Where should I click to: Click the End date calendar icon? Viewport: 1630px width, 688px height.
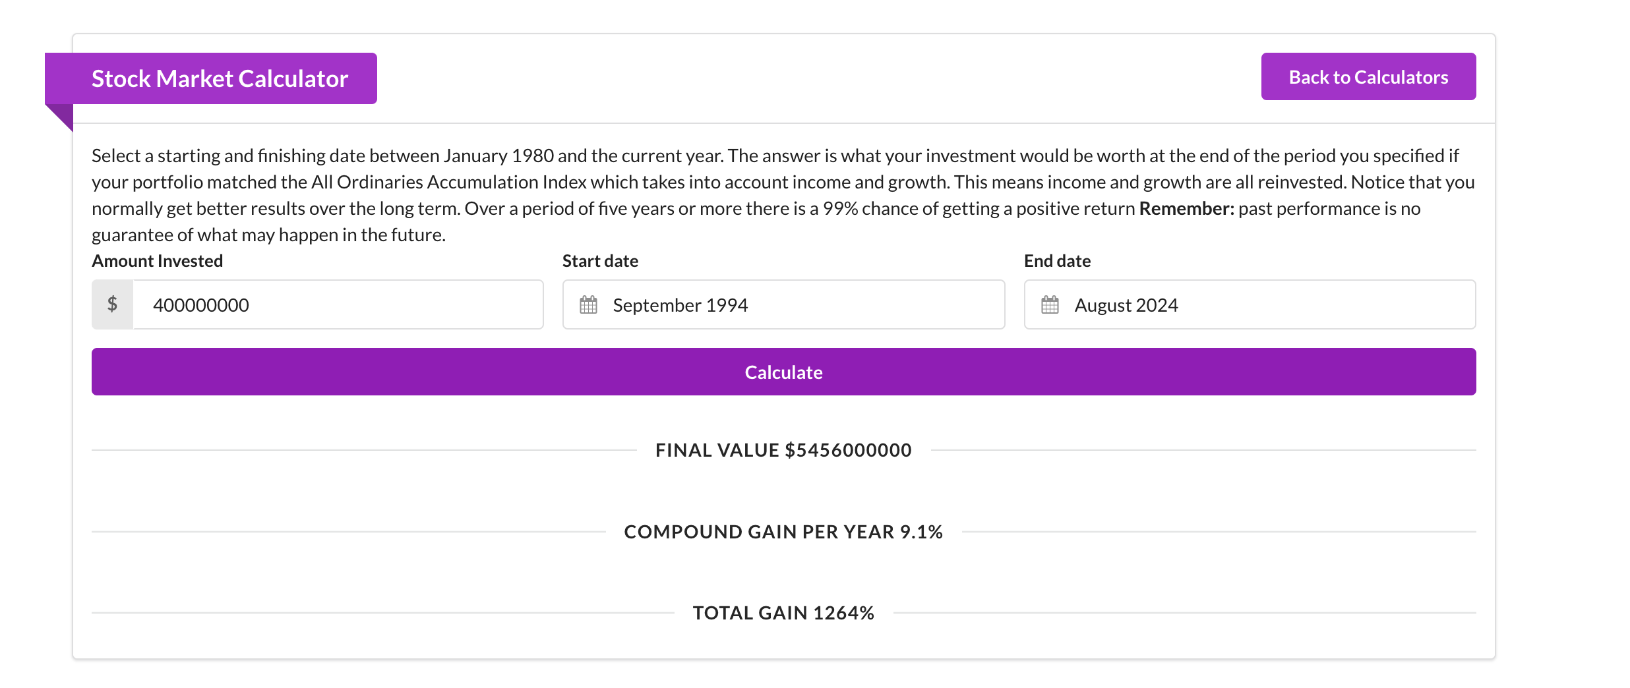click(x=1050, y=305)
